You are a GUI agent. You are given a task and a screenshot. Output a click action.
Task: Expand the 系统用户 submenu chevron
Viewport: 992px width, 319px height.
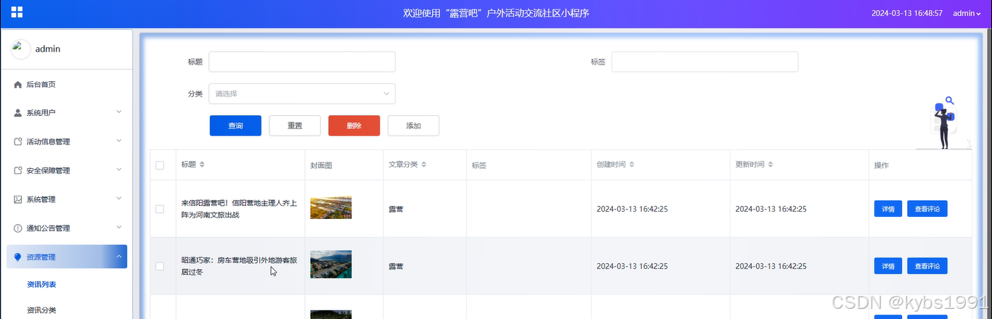[119, 112]
